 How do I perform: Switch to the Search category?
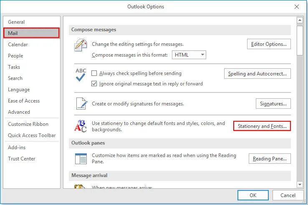tap(32, 78)
